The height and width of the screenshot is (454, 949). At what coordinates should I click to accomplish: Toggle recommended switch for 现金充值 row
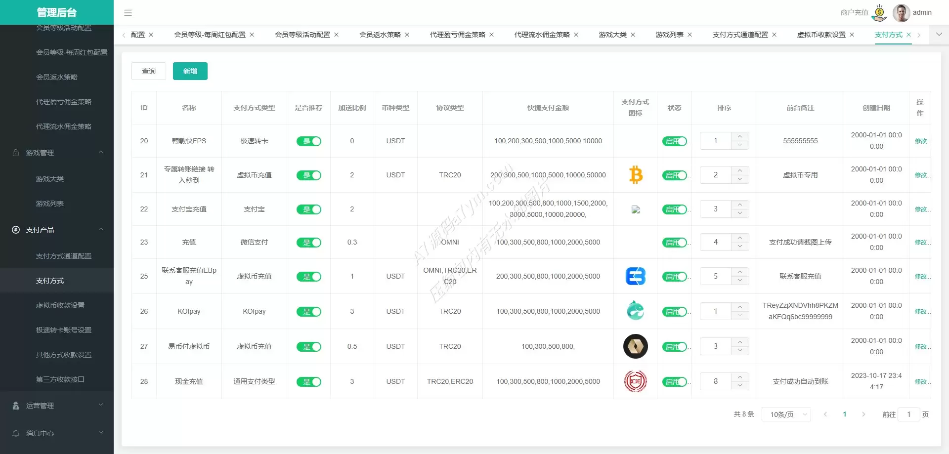click(309, 382)
